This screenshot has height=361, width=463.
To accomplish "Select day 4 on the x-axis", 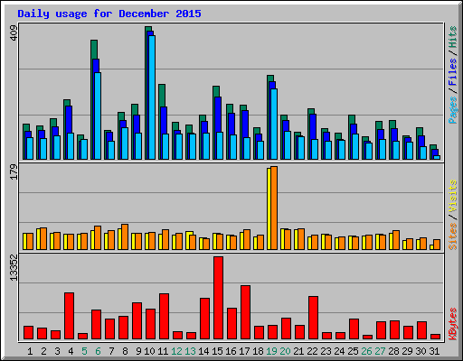I will (71, 351).
